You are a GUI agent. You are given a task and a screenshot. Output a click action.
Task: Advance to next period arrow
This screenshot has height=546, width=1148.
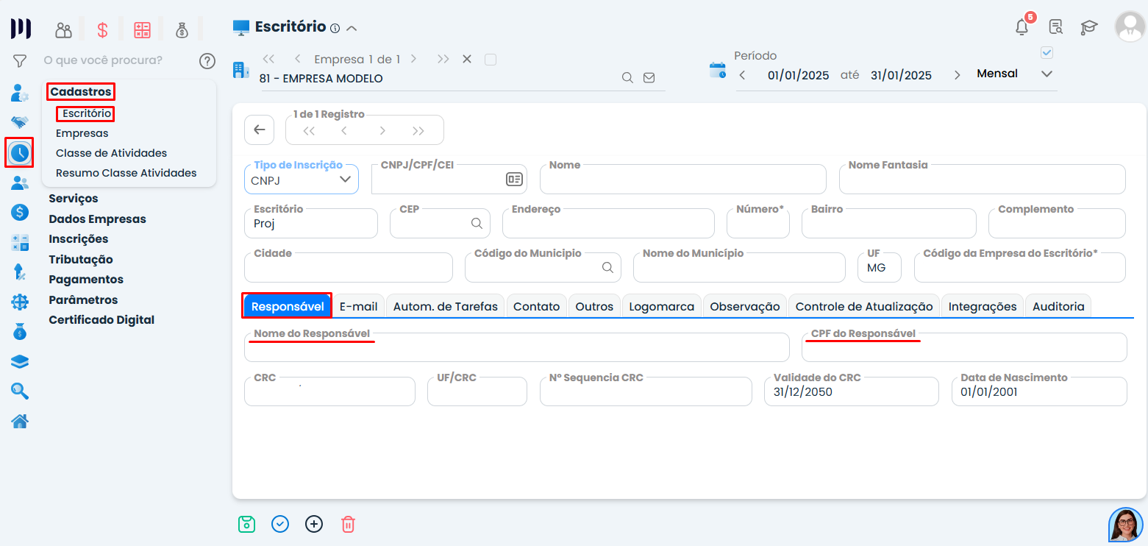tap(957, 75)
